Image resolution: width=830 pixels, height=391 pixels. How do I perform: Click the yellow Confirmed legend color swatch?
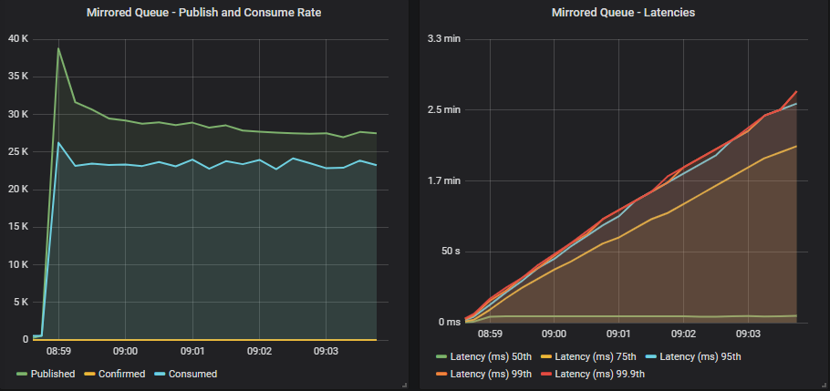tap(89, 374)
